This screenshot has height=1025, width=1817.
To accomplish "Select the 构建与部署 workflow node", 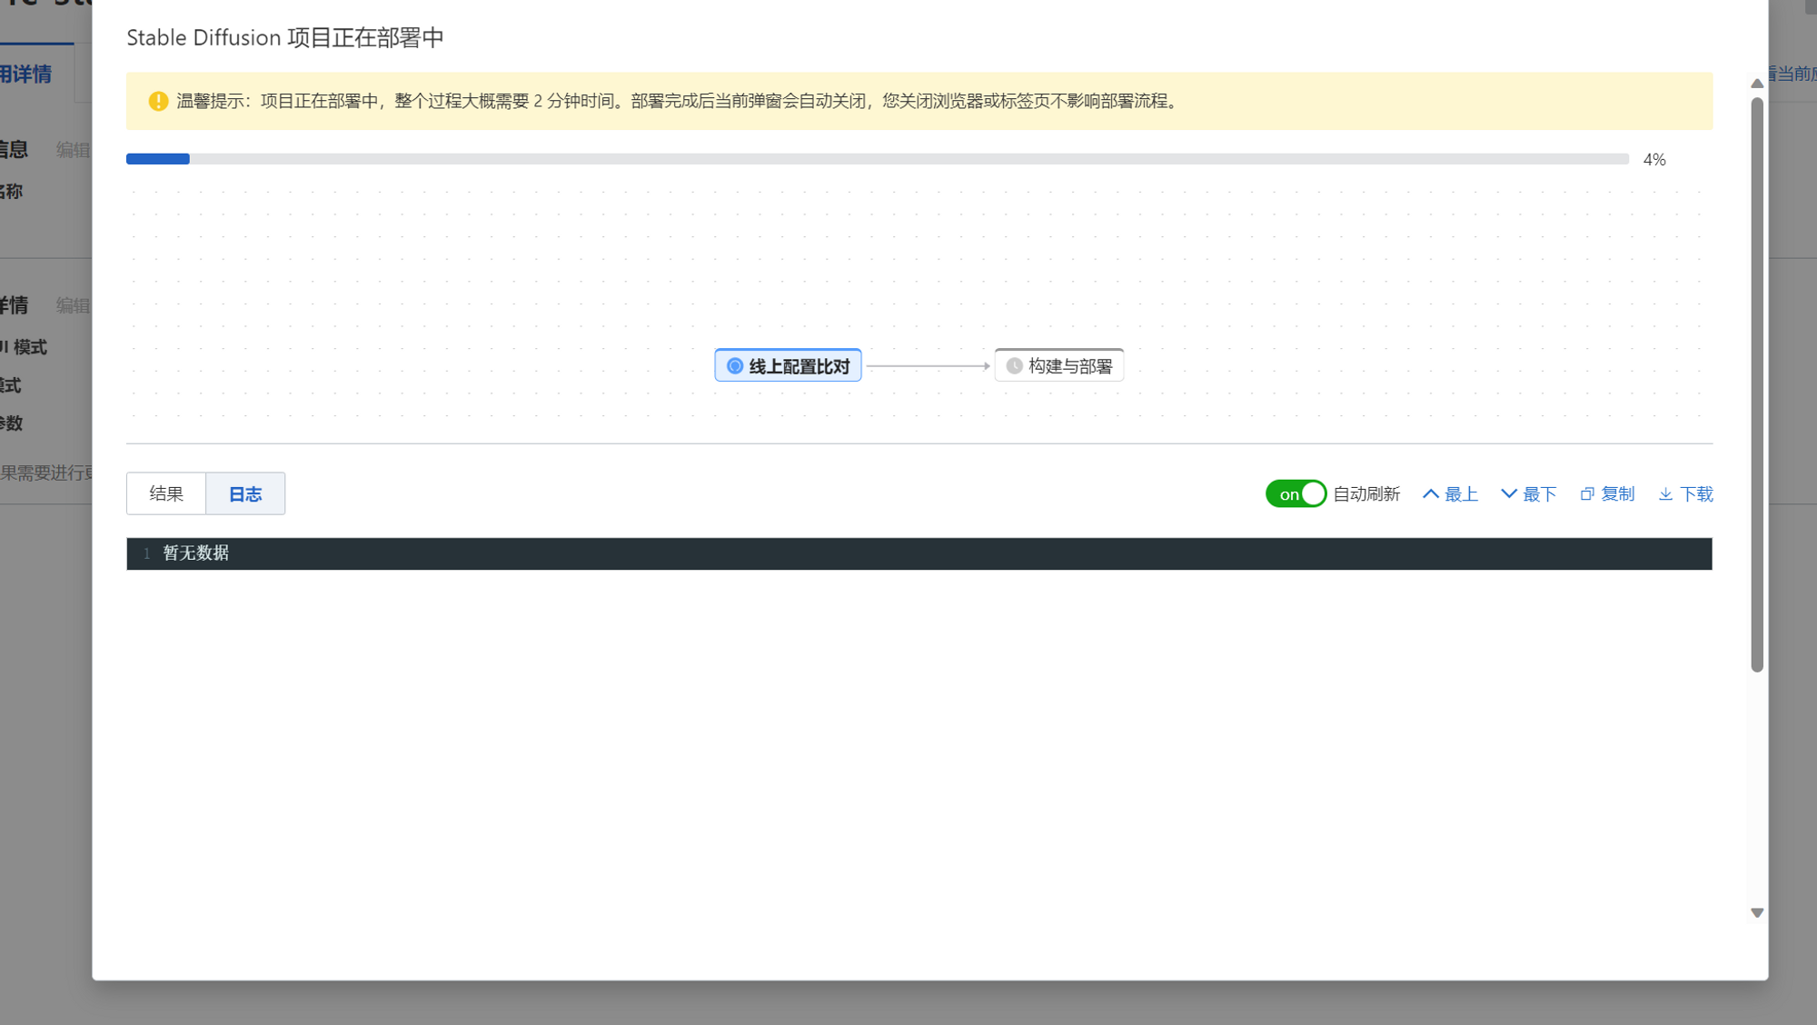I will coord(1058,365).
